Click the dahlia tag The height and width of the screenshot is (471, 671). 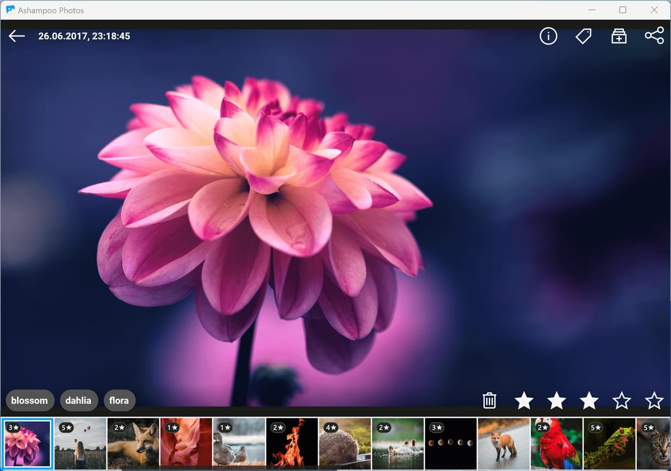pos(79,400)
